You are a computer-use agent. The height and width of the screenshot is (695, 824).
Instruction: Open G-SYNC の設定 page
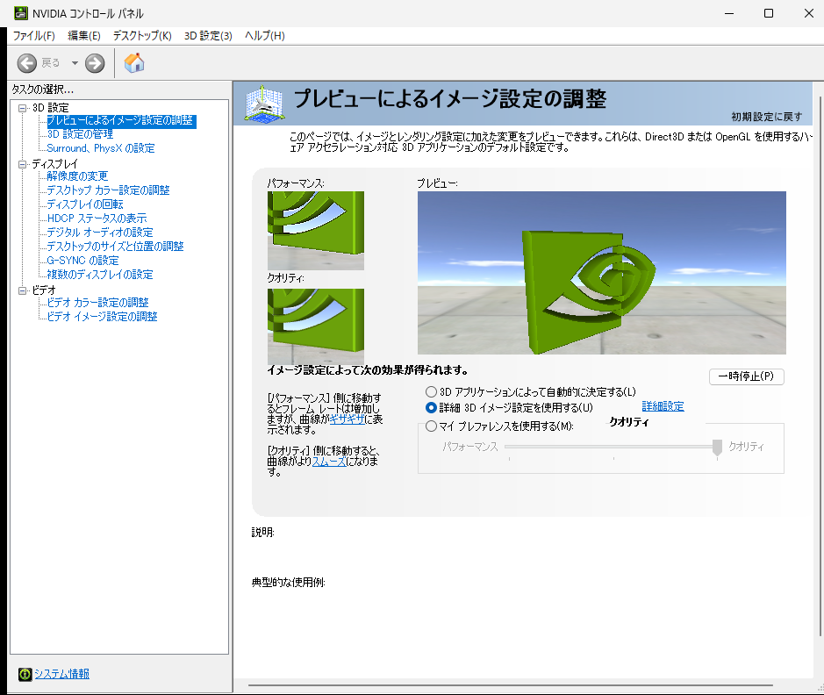tap(83, 261)
